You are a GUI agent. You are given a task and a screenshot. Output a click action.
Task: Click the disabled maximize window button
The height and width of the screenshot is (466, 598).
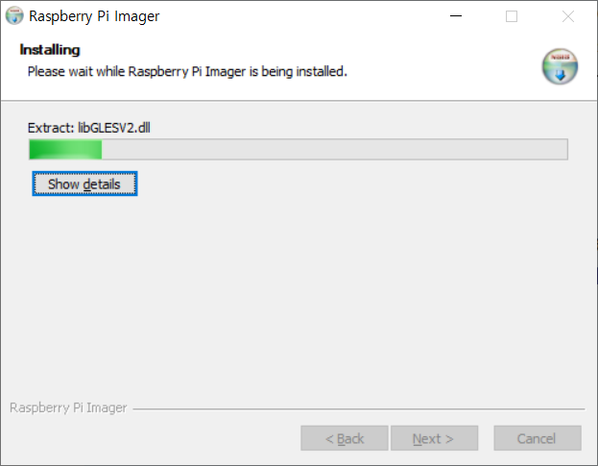tap(512, 16)
